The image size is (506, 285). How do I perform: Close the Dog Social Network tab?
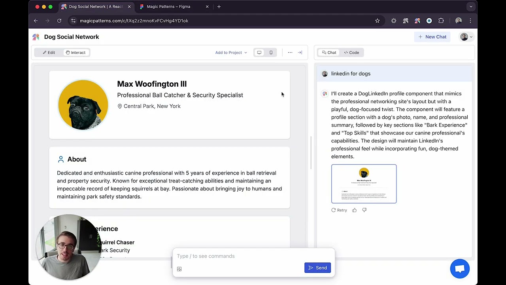129,6
